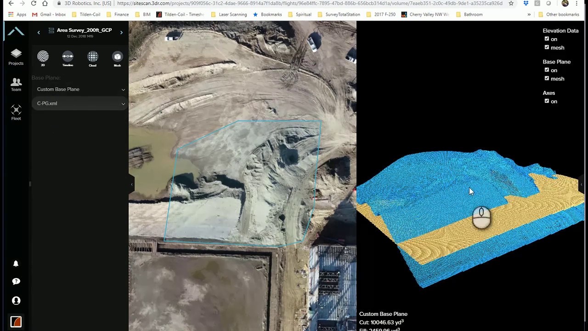The height and width of the screenshot is (331, 588).
Task: Click the Axes heading
Action: [x=549, y=93]
